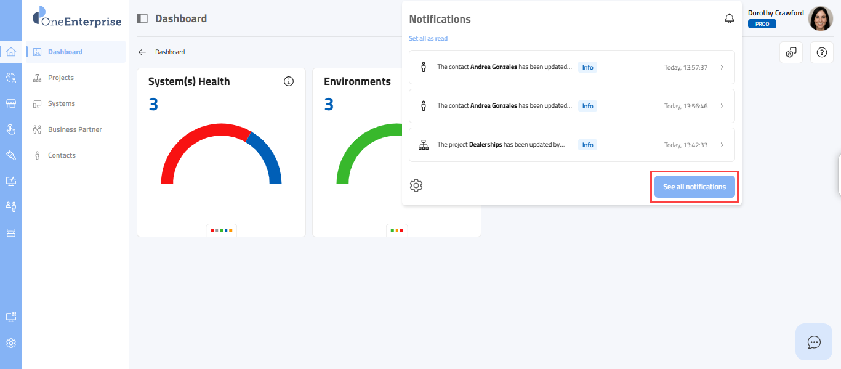Expand the Dealerships project notification chevron

(x=722, y=145)
